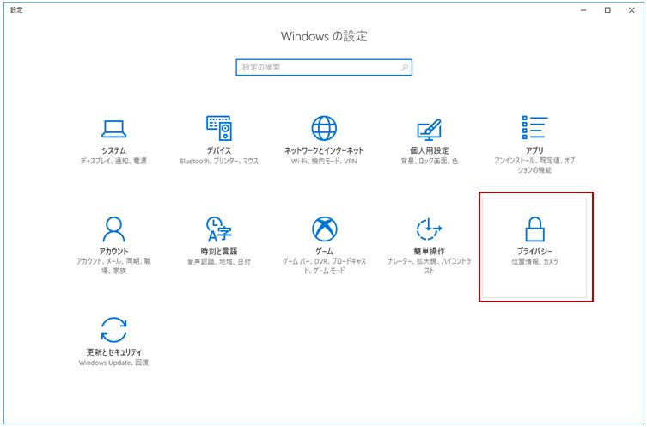Click the Wi-Fi, 機内モード, VPN description
647x427 pixels.
tap(324, 161)
